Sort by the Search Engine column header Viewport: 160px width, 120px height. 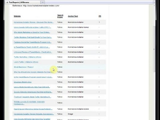coord(60,16)
